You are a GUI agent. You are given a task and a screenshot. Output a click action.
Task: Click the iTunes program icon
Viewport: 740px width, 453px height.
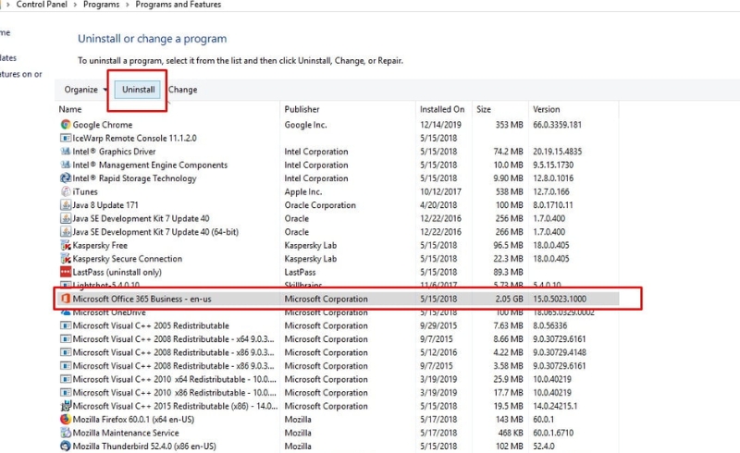click(66, 191)
